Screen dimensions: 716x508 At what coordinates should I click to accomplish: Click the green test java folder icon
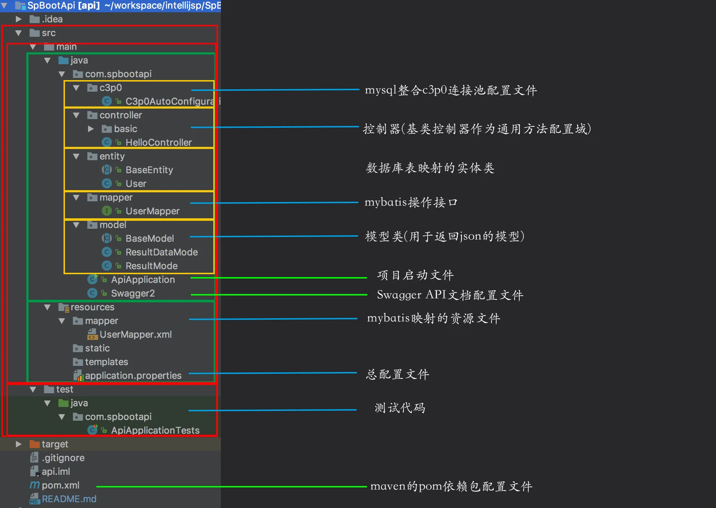(x=64, y=403)
